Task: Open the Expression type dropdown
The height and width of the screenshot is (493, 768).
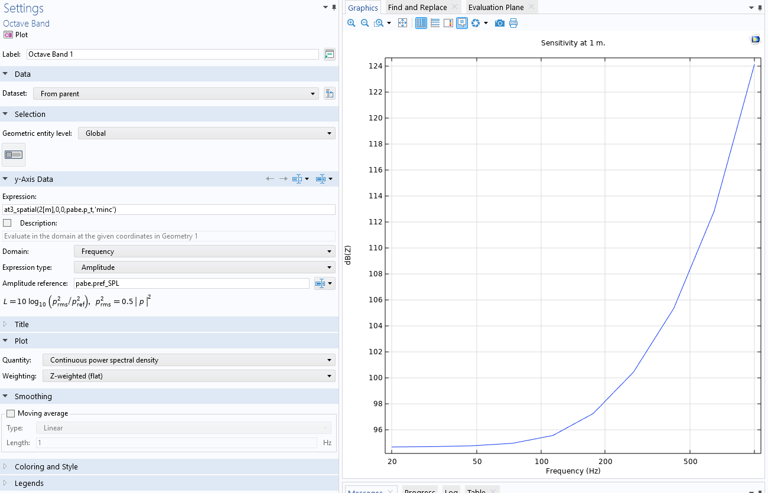Action: [x=204, y=267]
